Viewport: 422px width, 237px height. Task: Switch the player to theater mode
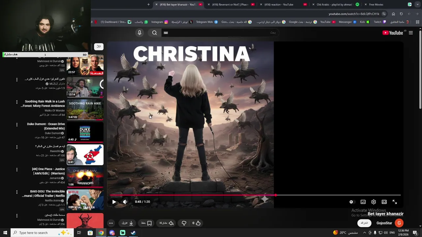384,202
